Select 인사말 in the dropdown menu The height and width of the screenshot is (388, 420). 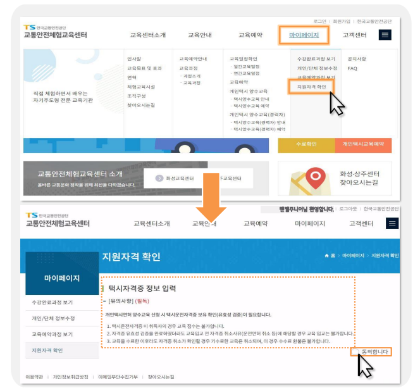tap(134, 59)
